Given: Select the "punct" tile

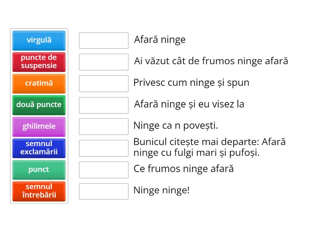Looking at the screenshot, I should (x=39, y=170).
